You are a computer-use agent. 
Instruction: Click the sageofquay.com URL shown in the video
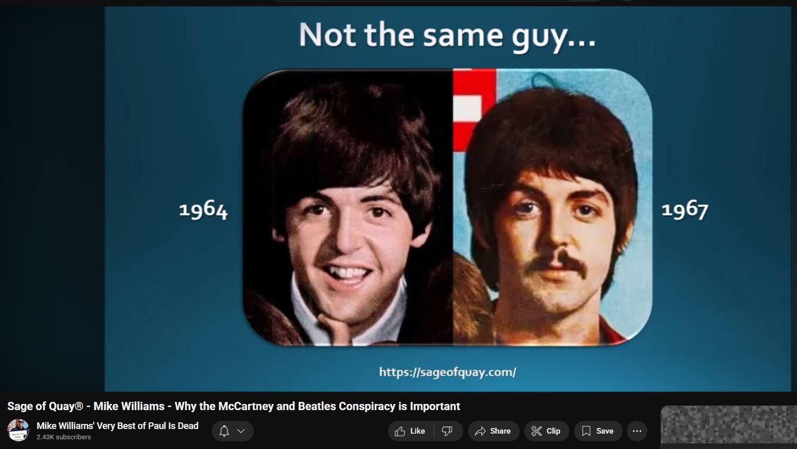(447, 372)
